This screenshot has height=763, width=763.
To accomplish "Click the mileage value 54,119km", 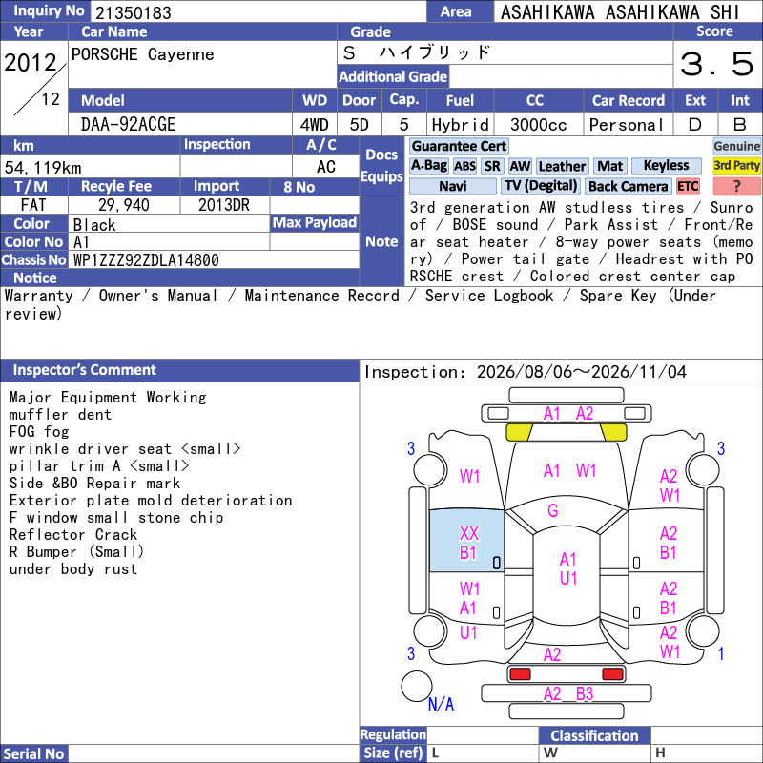I will [x=43, y=168].
